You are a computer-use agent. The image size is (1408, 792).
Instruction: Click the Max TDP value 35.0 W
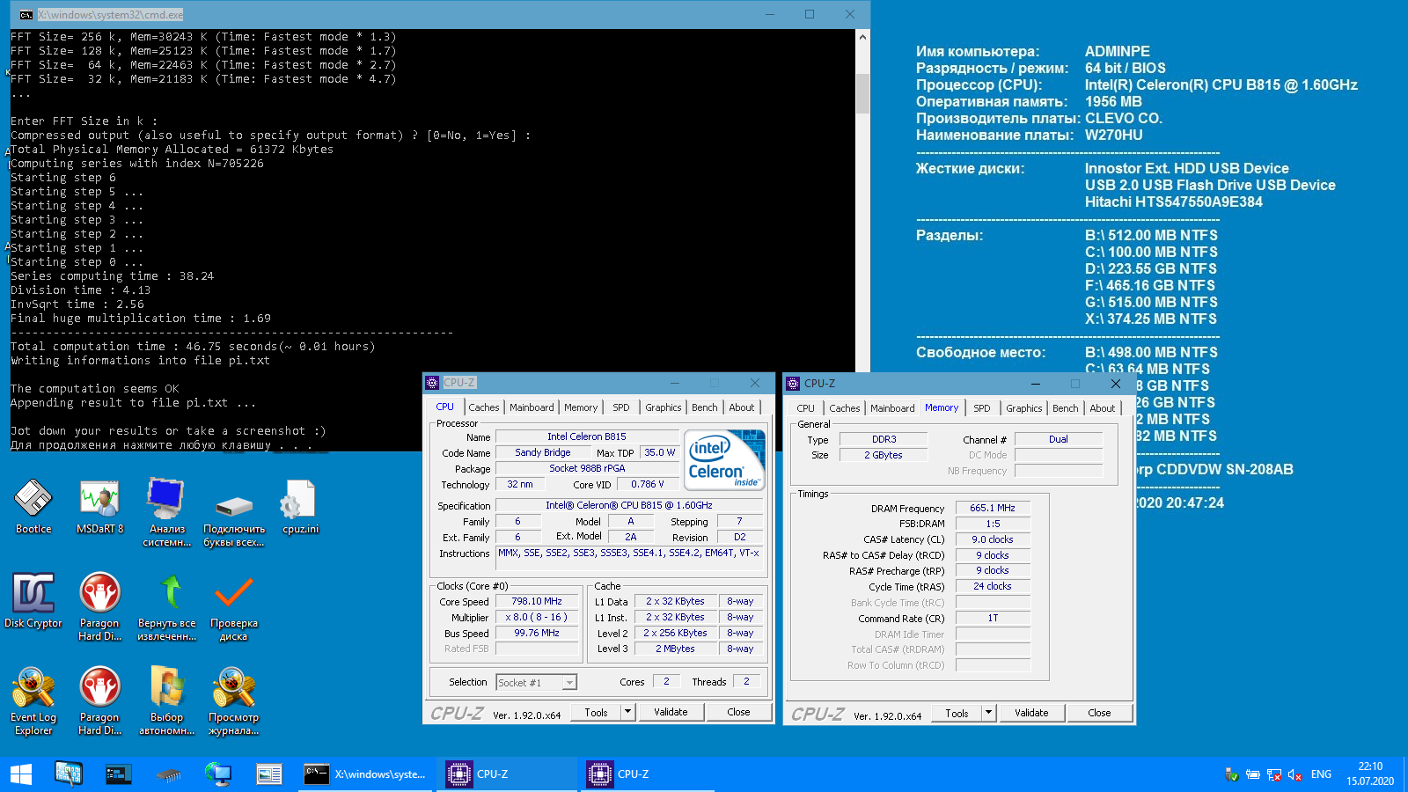click(660, 452)
